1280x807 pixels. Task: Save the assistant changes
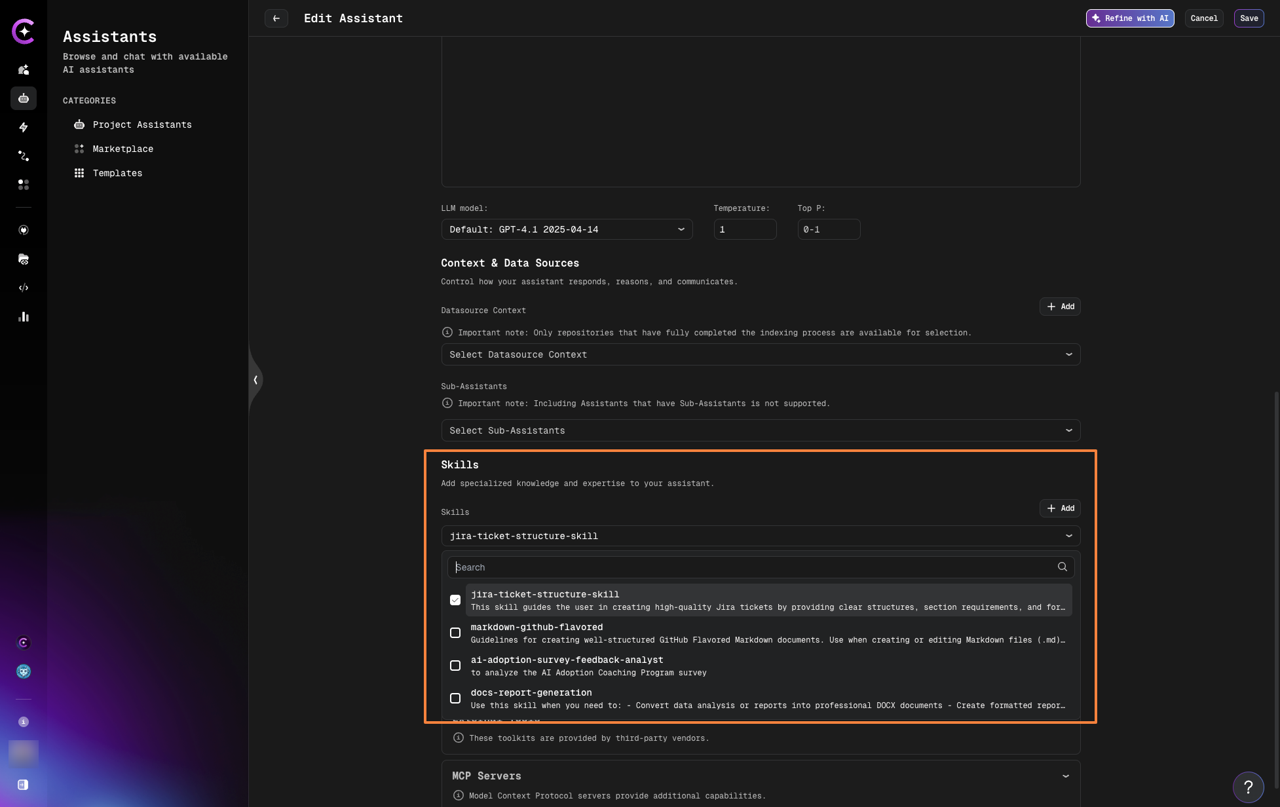click(x=1249, y=18)
